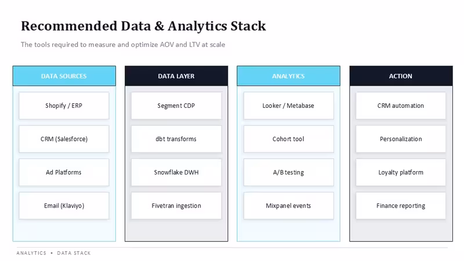
Task: Click the dbt transforms box
Action: [x=176, y=139]
